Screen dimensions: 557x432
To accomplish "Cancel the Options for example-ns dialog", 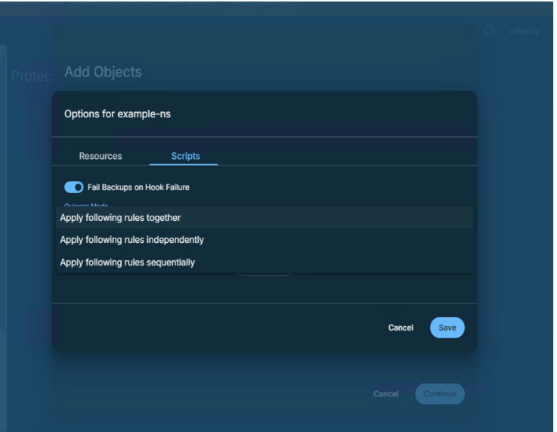I will 401,328.
